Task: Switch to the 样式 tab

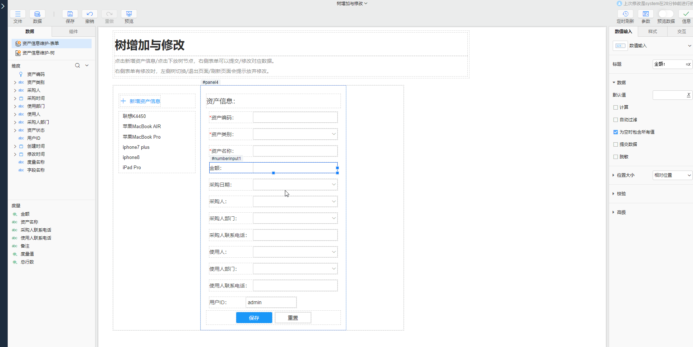Action: point(652,32)
